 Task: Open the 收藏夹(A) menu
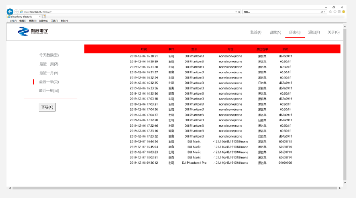44,21
